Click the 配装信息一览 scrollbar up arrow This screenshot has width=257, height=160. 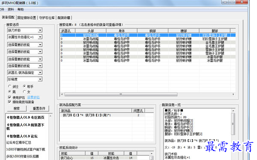point(233,111)
